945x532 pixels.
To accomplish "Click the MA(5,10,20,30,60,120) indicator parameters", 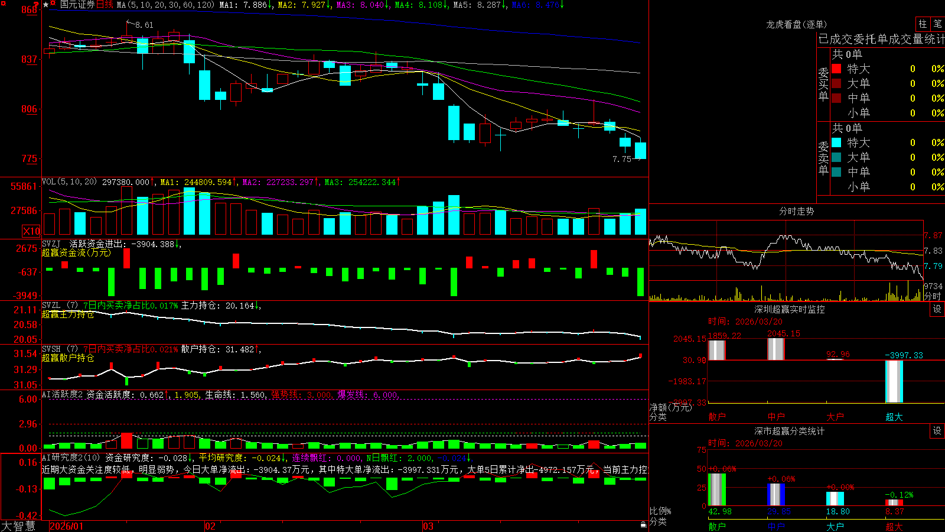I will pyautogui.click(x=165, y=5).
